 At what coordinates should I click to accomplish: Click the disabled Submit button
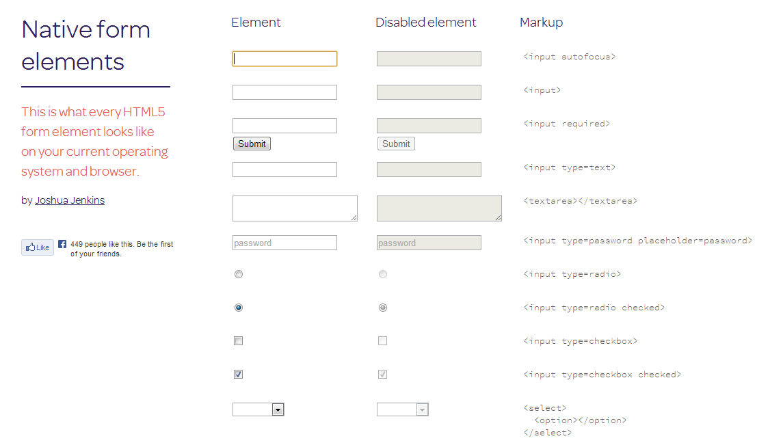[395, 144]
